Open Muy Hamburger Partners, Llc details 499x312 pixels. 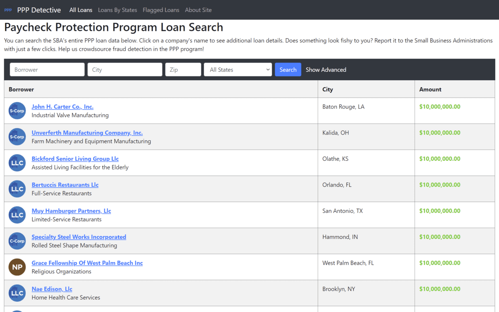pyautogui.click(x=71, y=211)
